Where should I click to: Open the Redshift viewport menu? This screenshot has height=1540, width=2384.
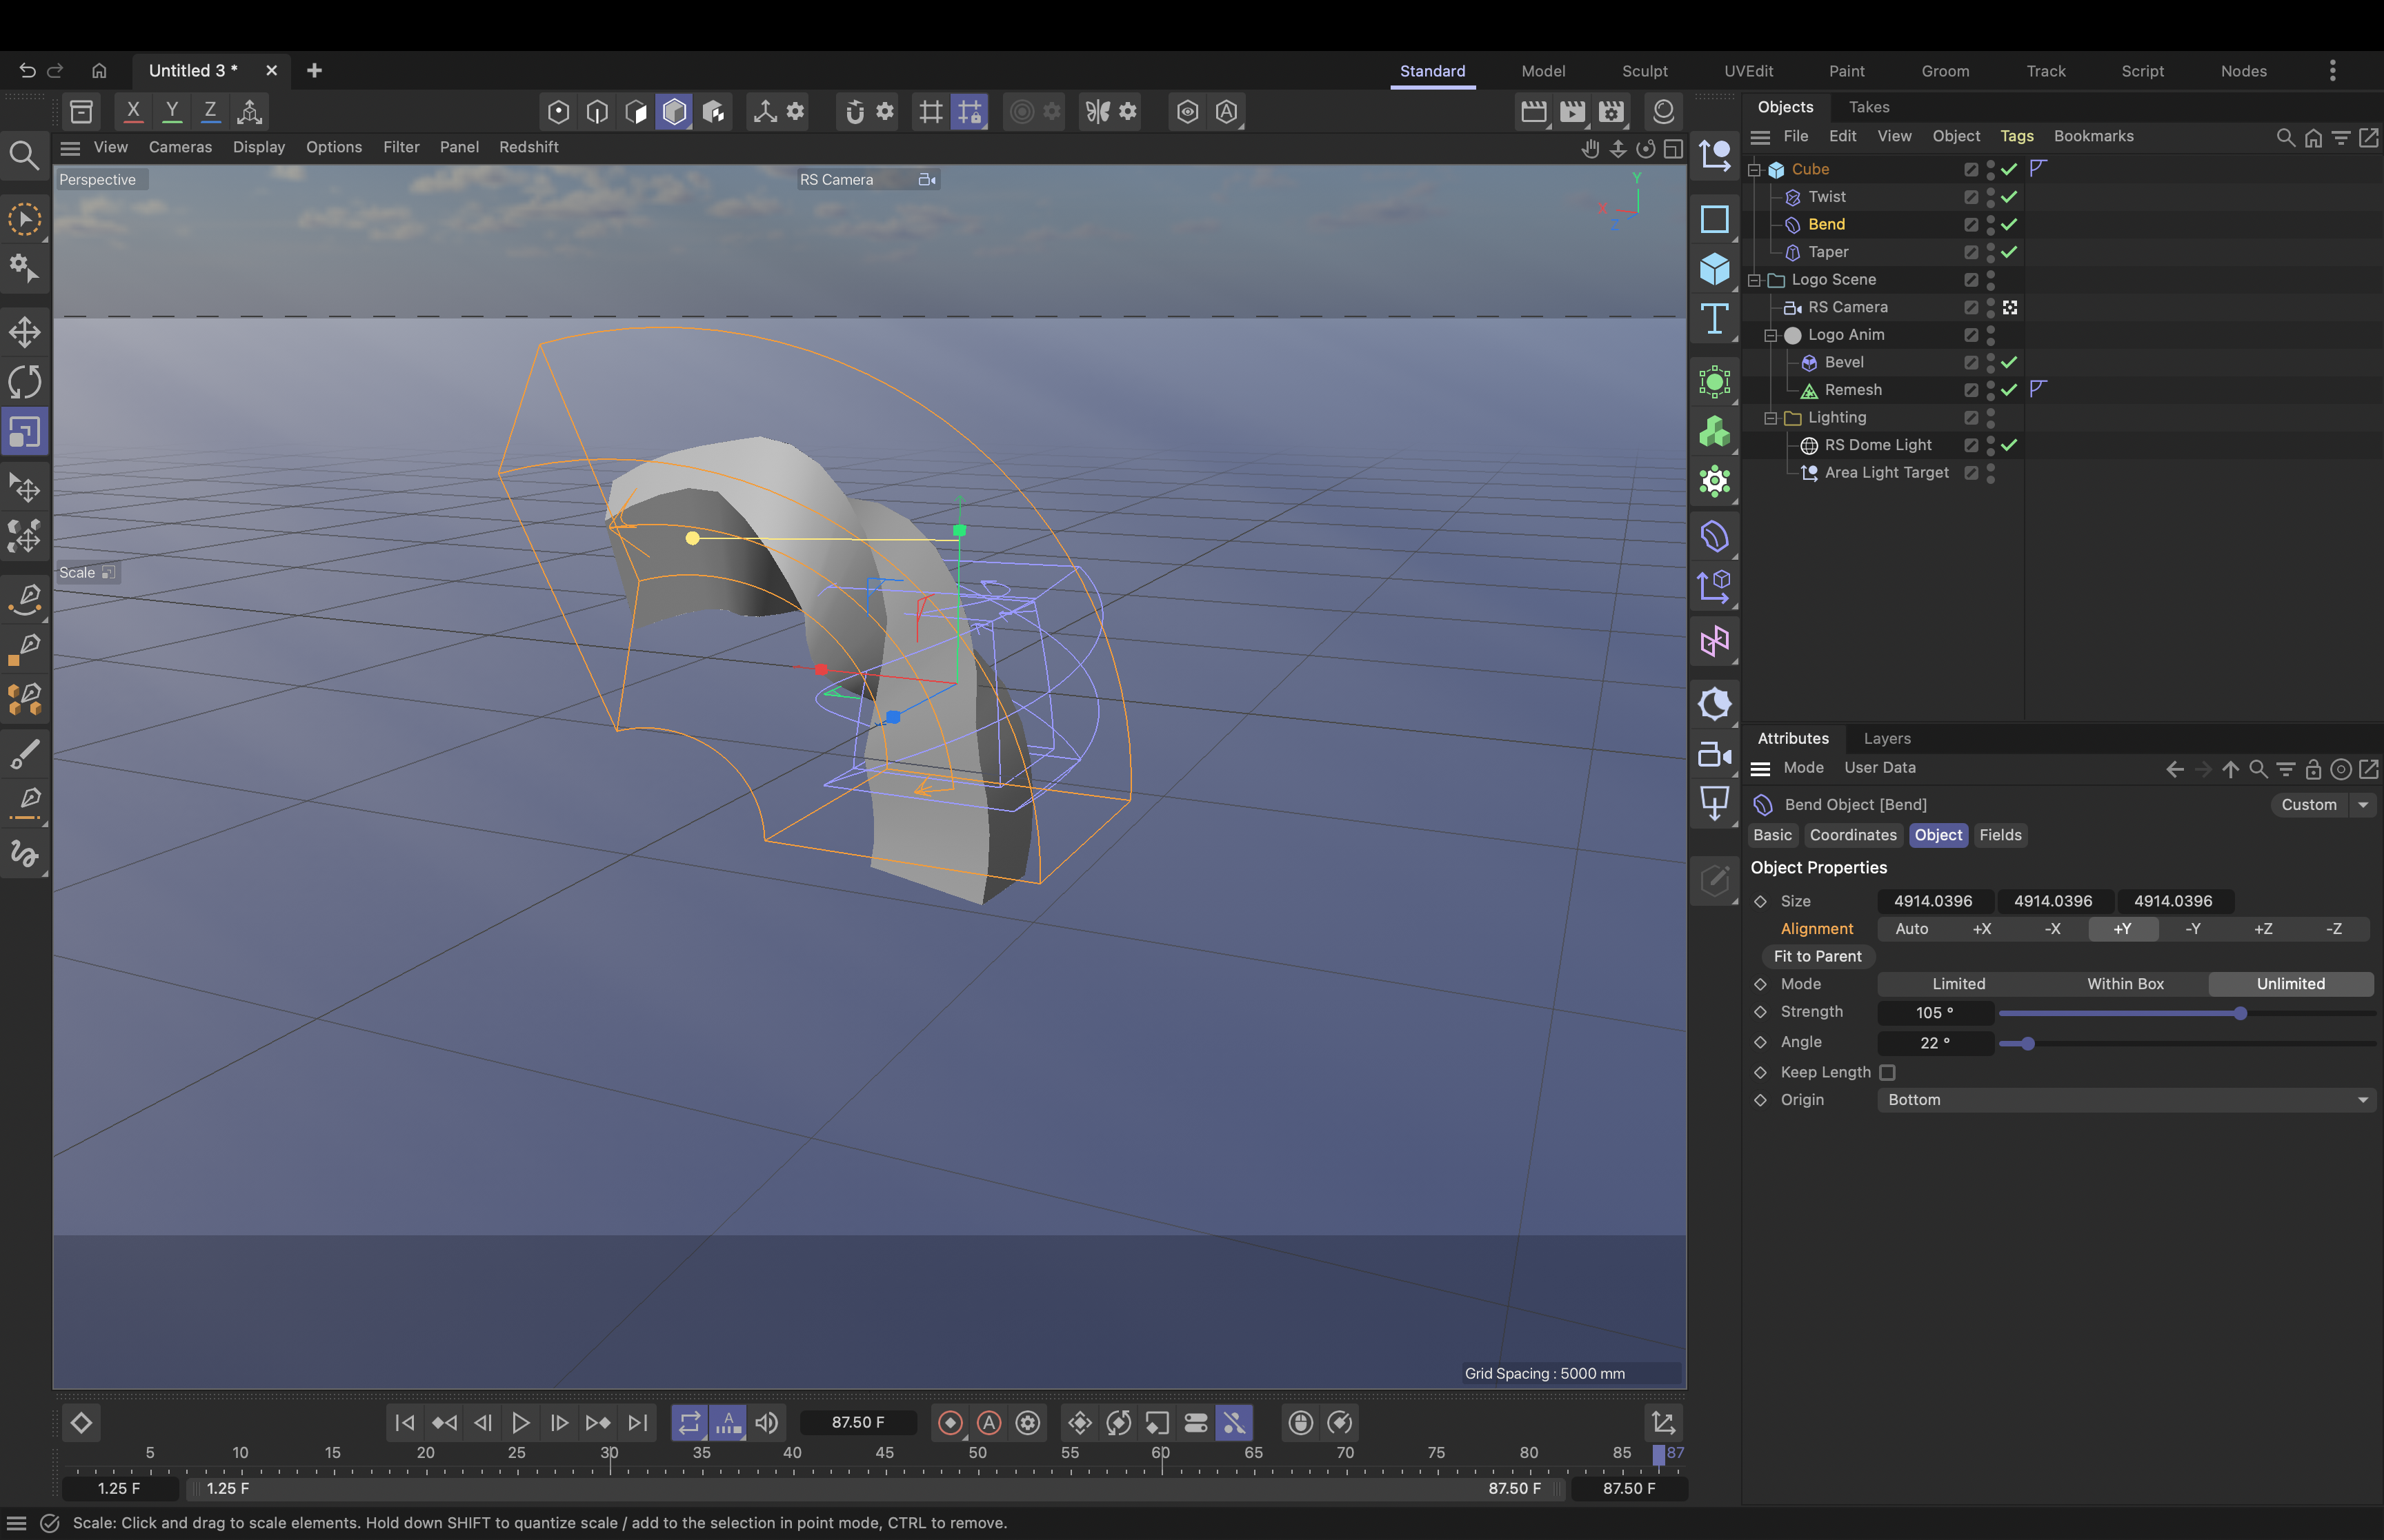pos(528,147)
